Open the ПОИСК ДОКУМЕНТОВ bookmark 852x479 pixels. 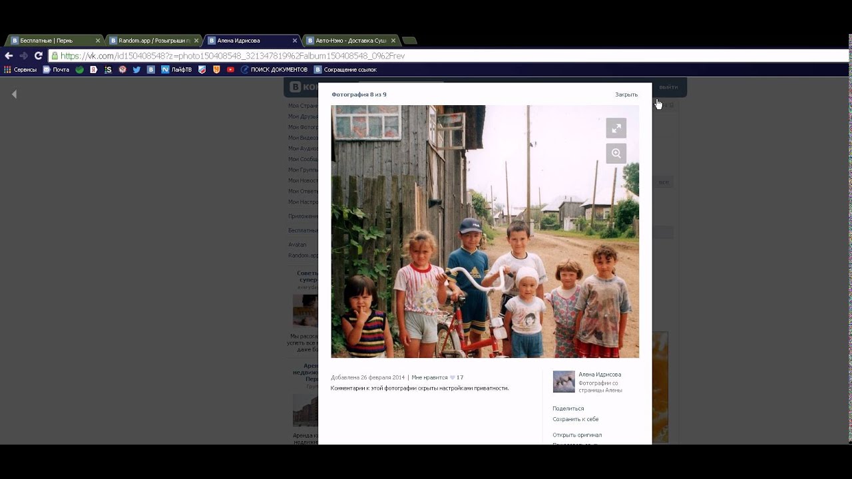tap(274, 69)
